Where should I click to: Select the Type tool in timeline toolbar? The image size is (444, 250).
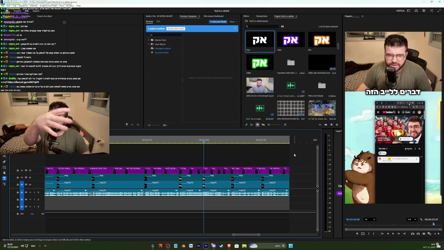click(x=4, y=178)
